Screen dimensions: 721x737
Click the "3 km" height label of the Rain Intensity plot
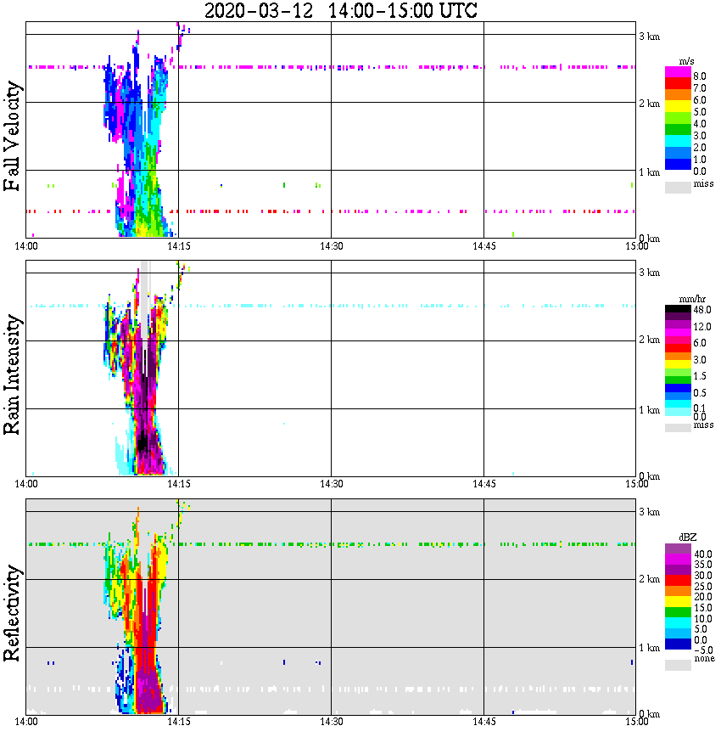tap(649, 273)
